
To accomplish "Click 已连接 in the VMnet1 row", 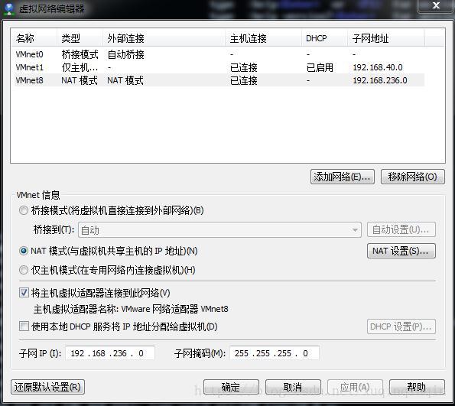I will [243, 67].
